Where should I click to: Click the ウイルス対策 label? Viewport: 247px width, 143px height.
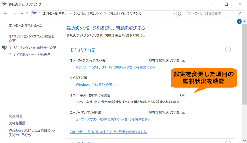pyautogui.click(x=78, y=78)
